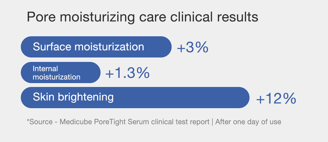Click the word 'results' in the heading
Viewport: 328px width, 142px height.
pos(237,17)
